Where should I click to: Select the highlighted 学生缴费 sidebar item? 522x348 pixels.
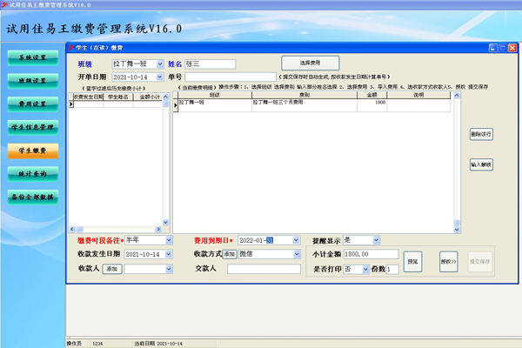click(33, 151)
